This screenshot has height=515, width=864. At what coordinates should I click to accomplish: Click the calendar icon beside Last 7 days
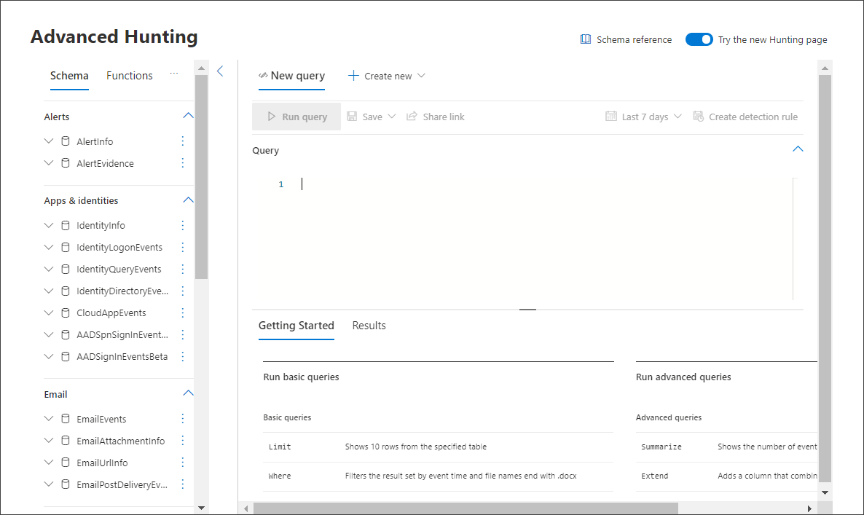click(611, 117)
